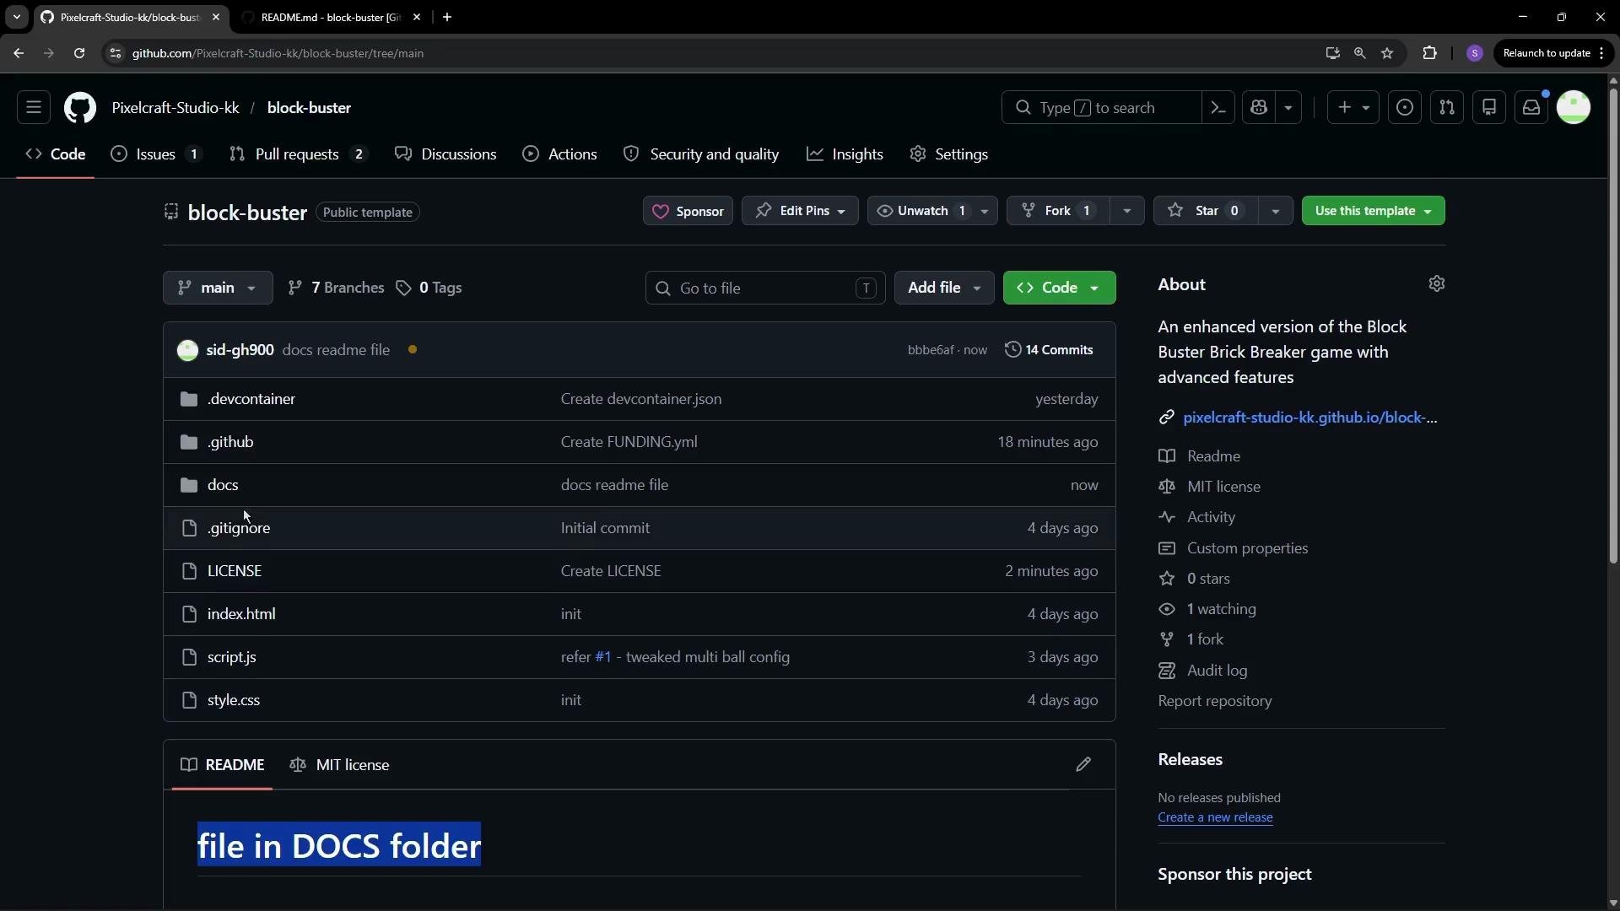Open the command palette icon
Viewport: 1620px width, 911px height.
[x=1218, y=108]
